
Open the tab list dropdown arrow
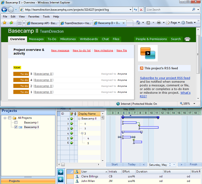tap(24, 23)
